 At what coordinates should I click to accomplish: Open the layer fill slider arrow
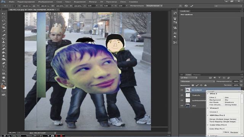tap(241, 85)
